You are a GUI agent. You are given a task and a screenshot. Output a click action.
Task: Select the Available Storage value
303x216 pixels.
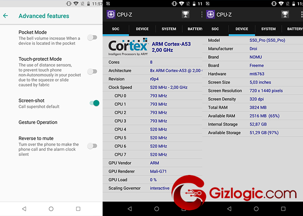click(x=264, y=133)
